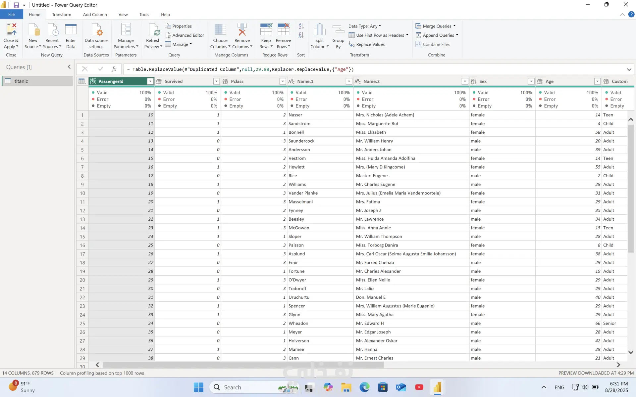Click the Choose Columns icon
Screen dimensions: 636x397
(x=220, y=30)
